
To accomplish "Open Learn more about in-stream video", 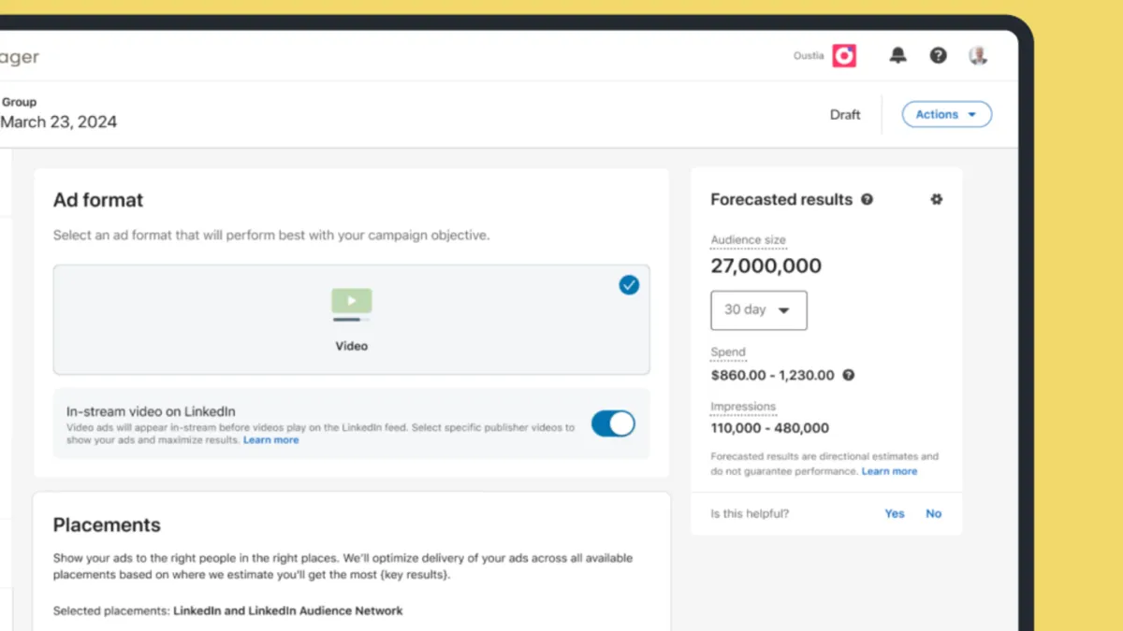I will click(x=270, y=439).
